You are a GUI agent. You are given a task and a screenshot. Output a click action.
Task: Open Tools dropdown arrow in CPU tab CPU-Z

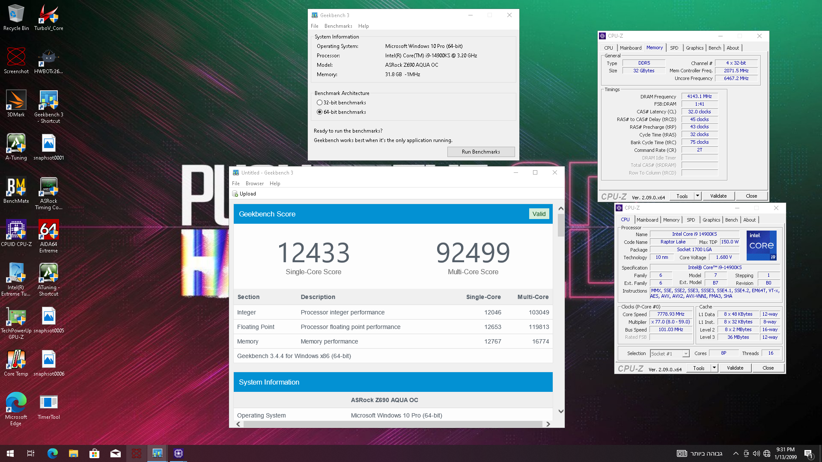pyautogui.click(x=714, y=368)
